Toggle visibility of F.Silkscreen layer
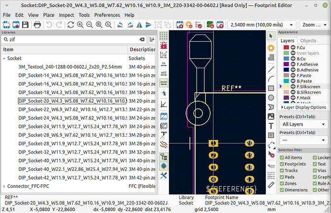331x213 pixels. (x=293, y=86)
